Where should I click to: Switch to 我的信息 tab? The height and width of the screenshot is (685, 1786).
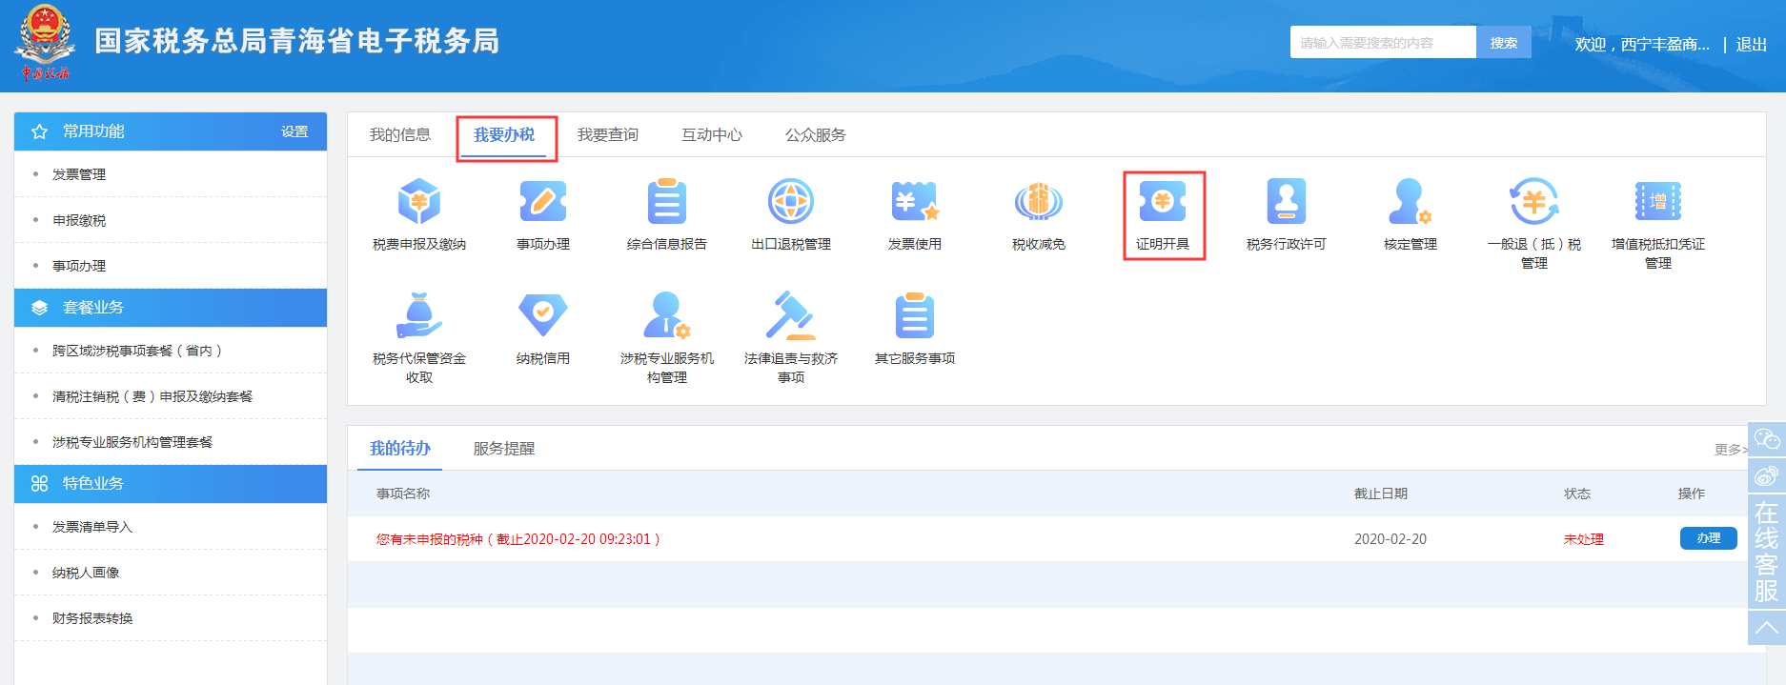click(x=400, y=135)
